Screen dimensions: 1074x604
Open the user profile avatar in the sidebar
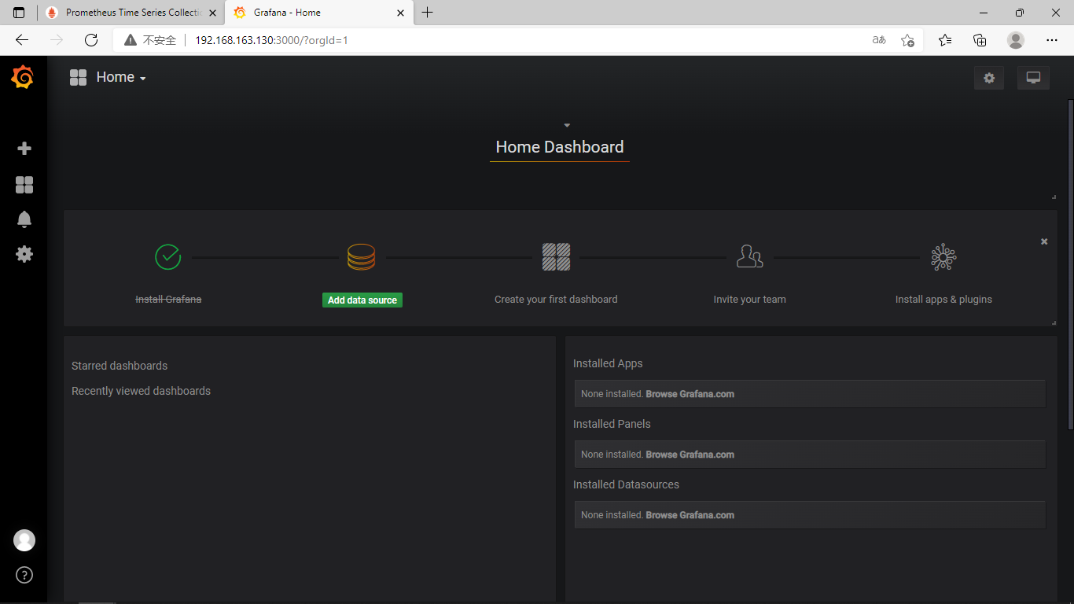click(24, 540)
